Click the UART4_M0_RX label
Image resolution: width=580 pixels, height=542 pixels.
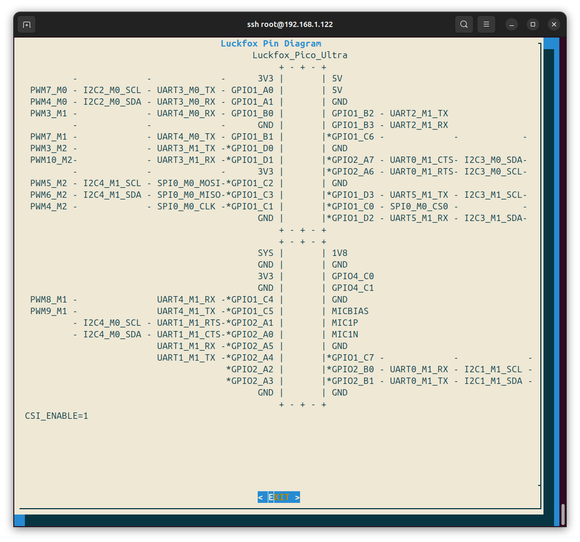(186, 114)
